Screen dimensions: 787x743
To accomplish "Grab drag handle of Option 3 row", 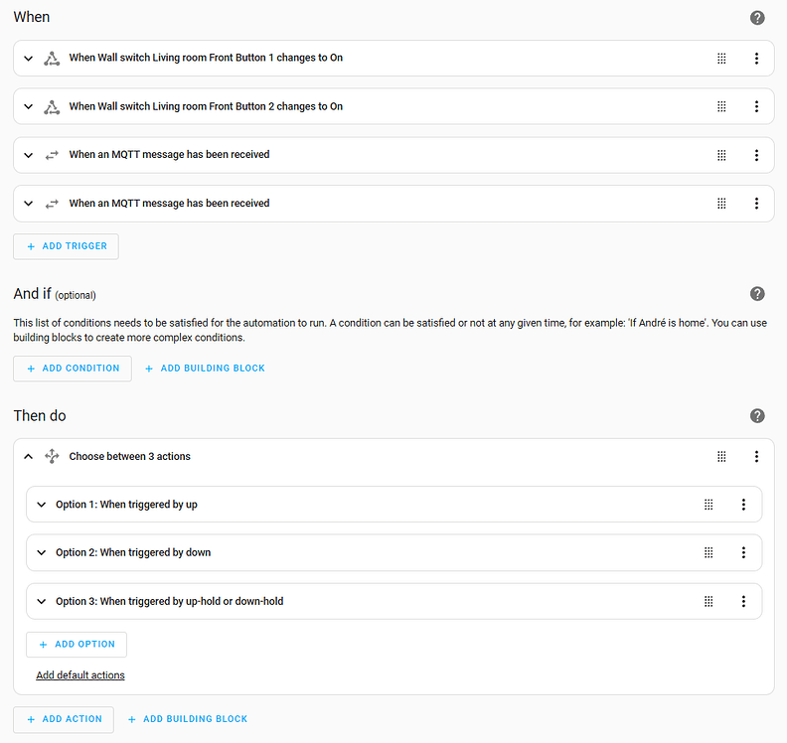I will 708,602.
